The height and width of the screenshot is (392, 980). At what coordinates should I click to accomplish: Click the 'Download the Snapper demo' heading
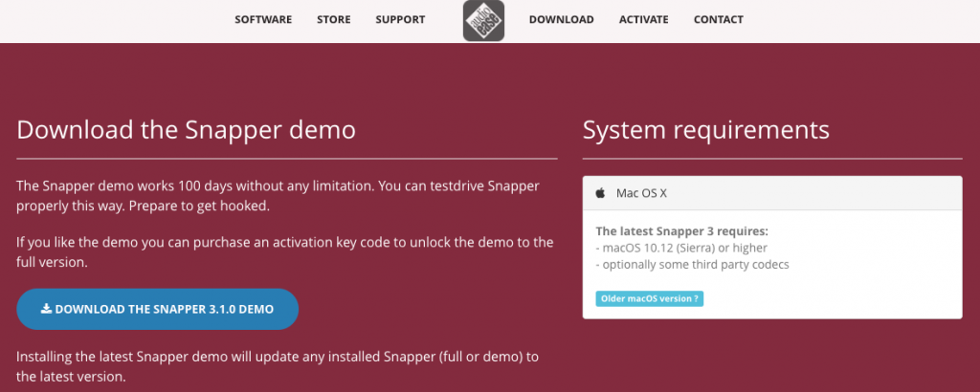187,130
